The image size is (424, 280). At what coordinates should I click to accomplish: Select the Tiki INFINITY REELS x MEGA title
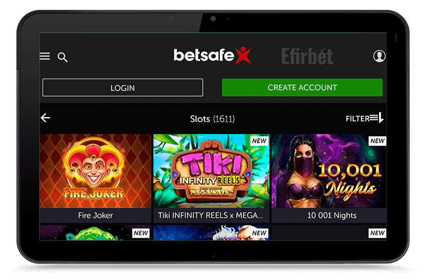210,215
